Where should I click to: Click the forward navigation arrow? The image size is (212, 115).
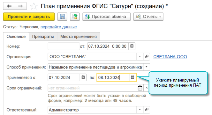(21, 6)
